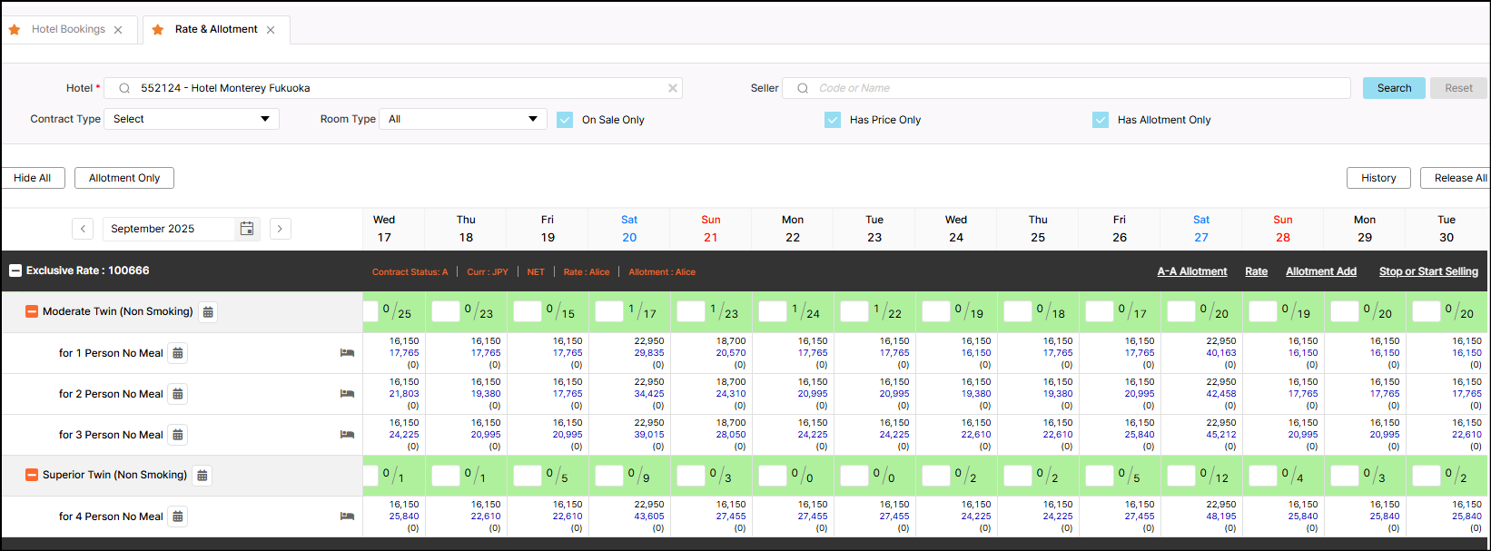
Task: Click bed icon in for 2 Person No Meal row
Action: (x=347, y=394)
